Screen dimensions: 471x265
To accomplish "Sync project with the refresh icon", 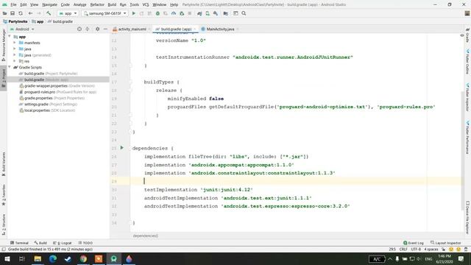I will pos(21,13).
